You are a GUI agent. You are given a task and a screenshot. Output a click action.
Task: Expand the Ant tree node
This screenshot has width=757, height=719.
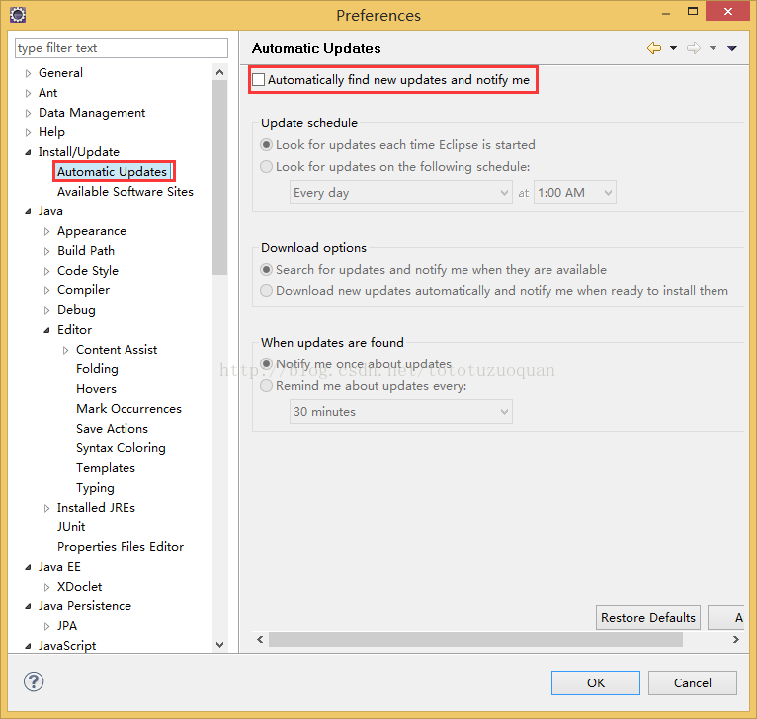28,93
